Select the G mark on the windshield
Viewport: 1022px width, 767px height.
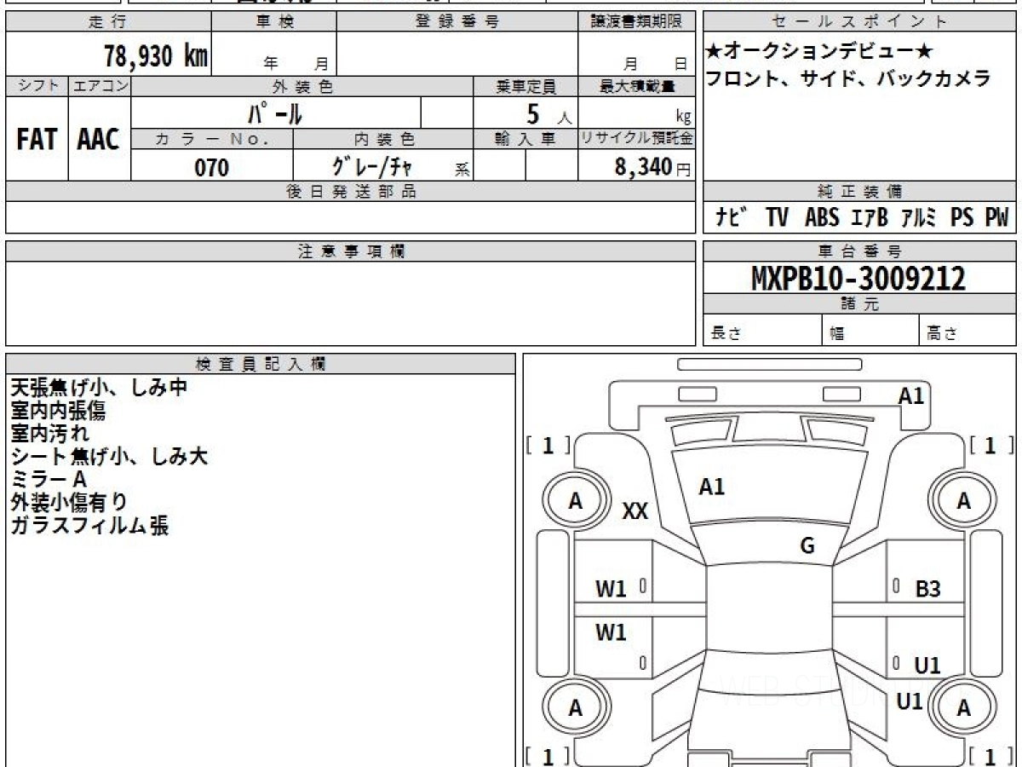point(807,546)
